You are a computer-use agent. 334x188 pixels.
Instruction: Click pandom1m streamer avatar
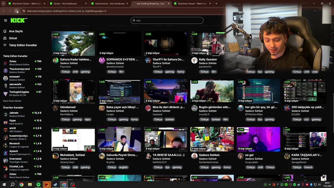[x=194, y=61]
